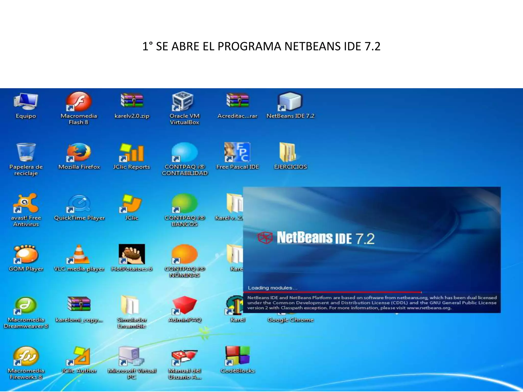
Task: Click the Macromedia Flash 8 icon
Action: click(x=79, y=102)
